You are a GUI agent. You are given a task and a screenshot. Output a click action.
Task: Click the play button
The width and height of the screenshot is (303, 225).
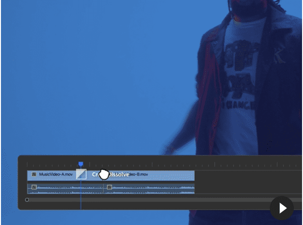(282, 209)
